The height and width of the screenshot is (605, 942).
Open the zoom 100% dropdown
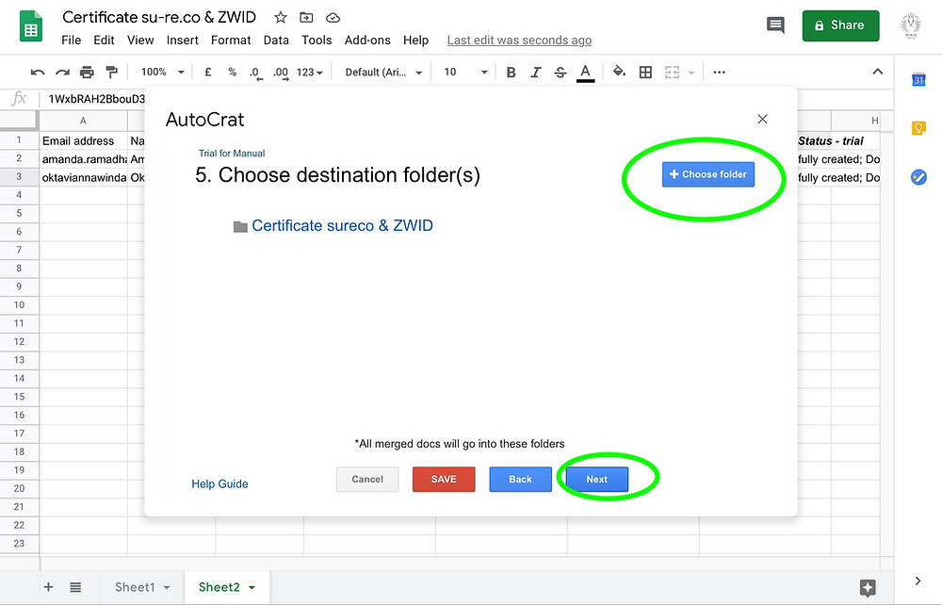coord(162,73)
